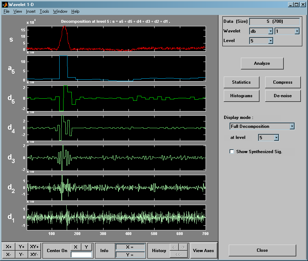Image resolution: width=308 pixels, height=261 pixels.
Task: Open the Insert menu
Action: pos(31,11)
